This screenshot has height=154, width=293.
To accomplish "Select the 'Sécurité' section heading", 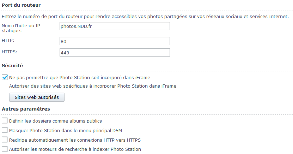I will click(x=12, y=65).
